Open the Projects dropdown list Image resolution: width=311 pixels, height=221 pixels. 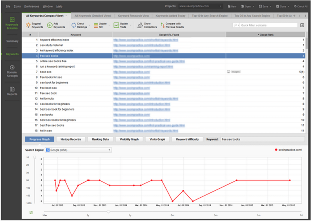221,7
